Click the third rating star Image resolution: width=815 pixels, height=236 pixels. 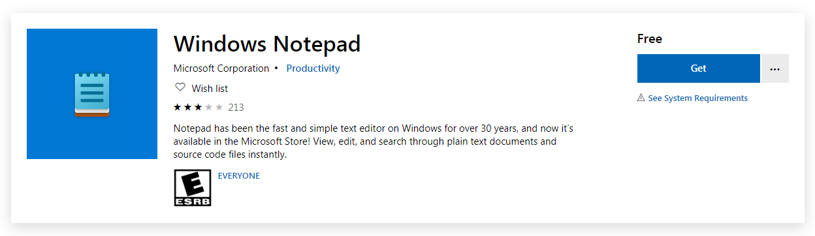coord(199,107)
